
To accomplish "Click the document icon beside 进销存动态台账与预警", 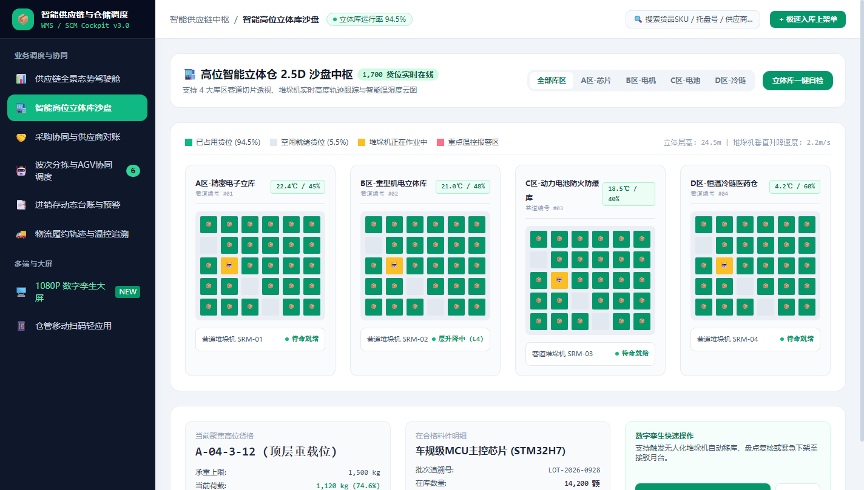I will pos(21,205).
